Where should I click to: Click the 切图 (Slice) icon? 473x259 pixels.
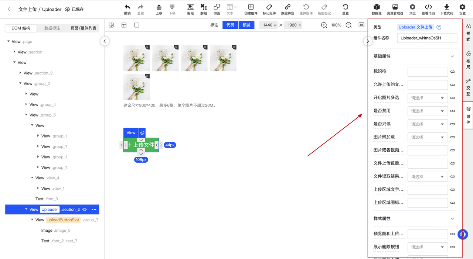[x=217, y=7]
